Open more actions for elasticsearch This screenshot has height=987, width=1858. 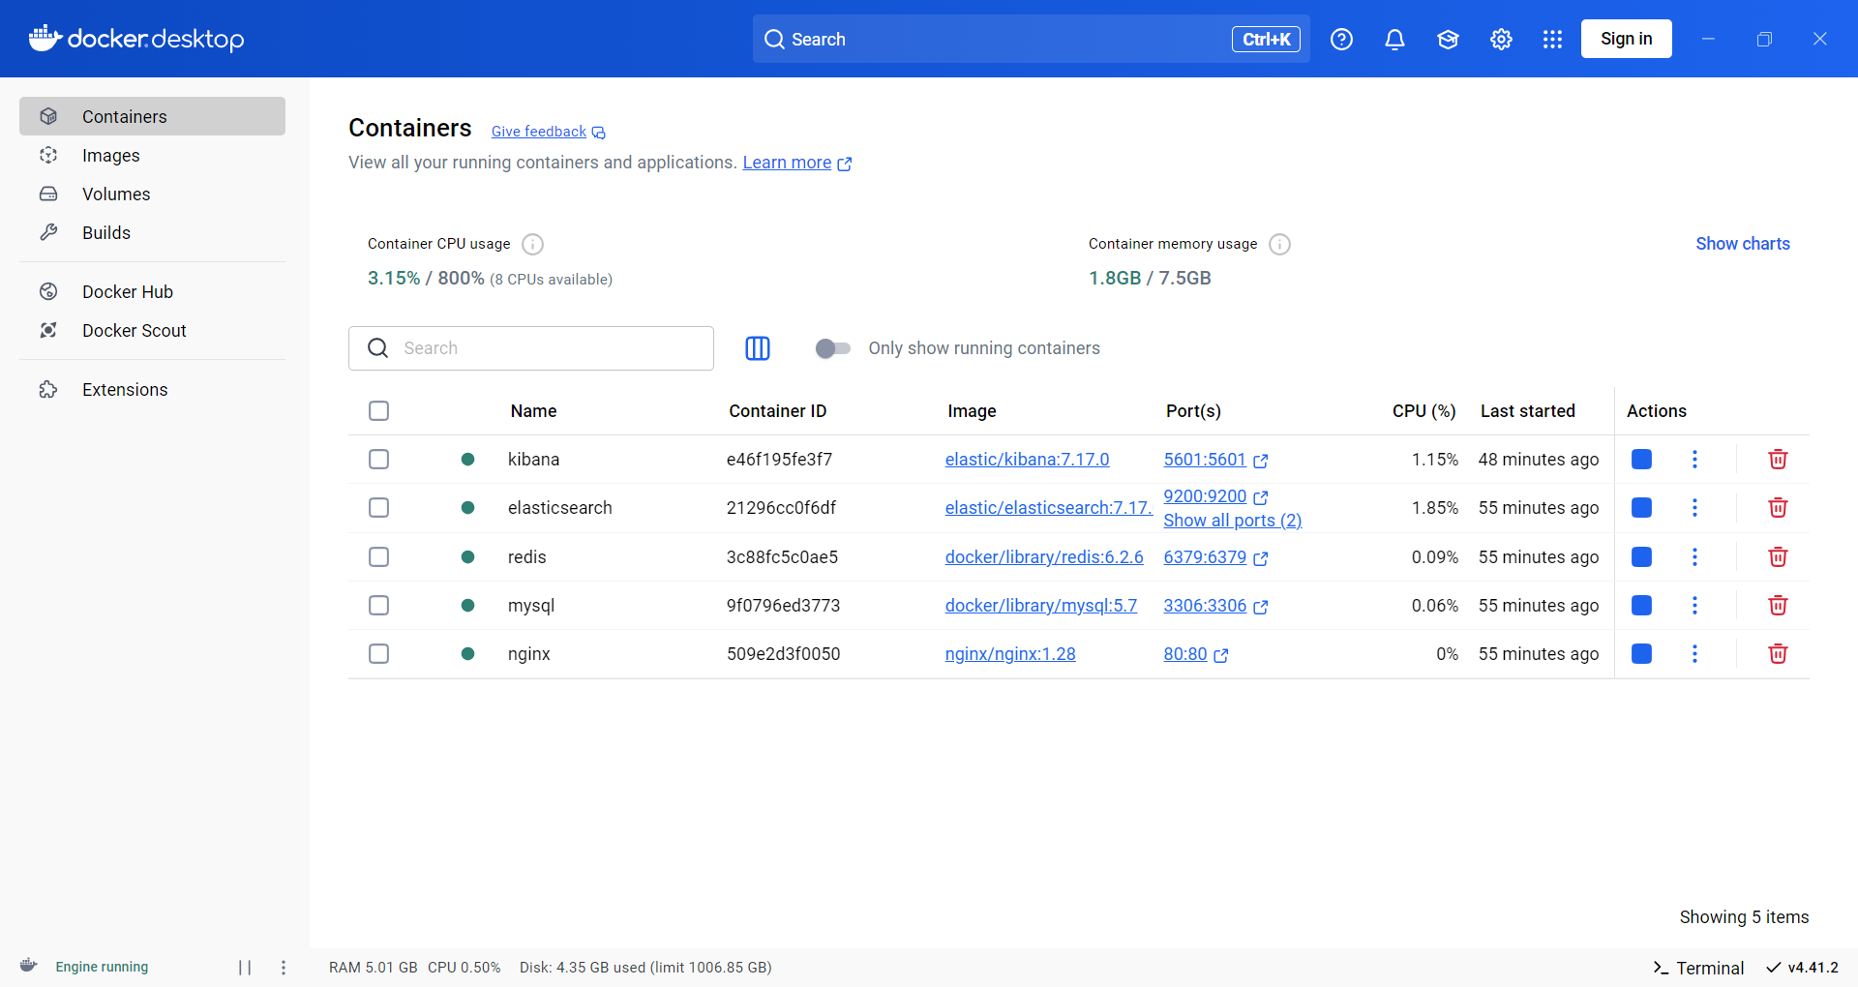[x=1694, y=508]
